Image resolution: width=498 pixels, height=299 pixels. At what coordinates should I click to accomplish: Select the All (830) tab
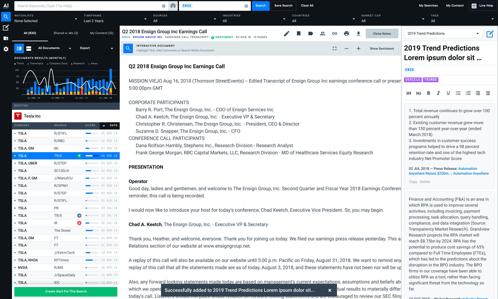tap(30, 33)
